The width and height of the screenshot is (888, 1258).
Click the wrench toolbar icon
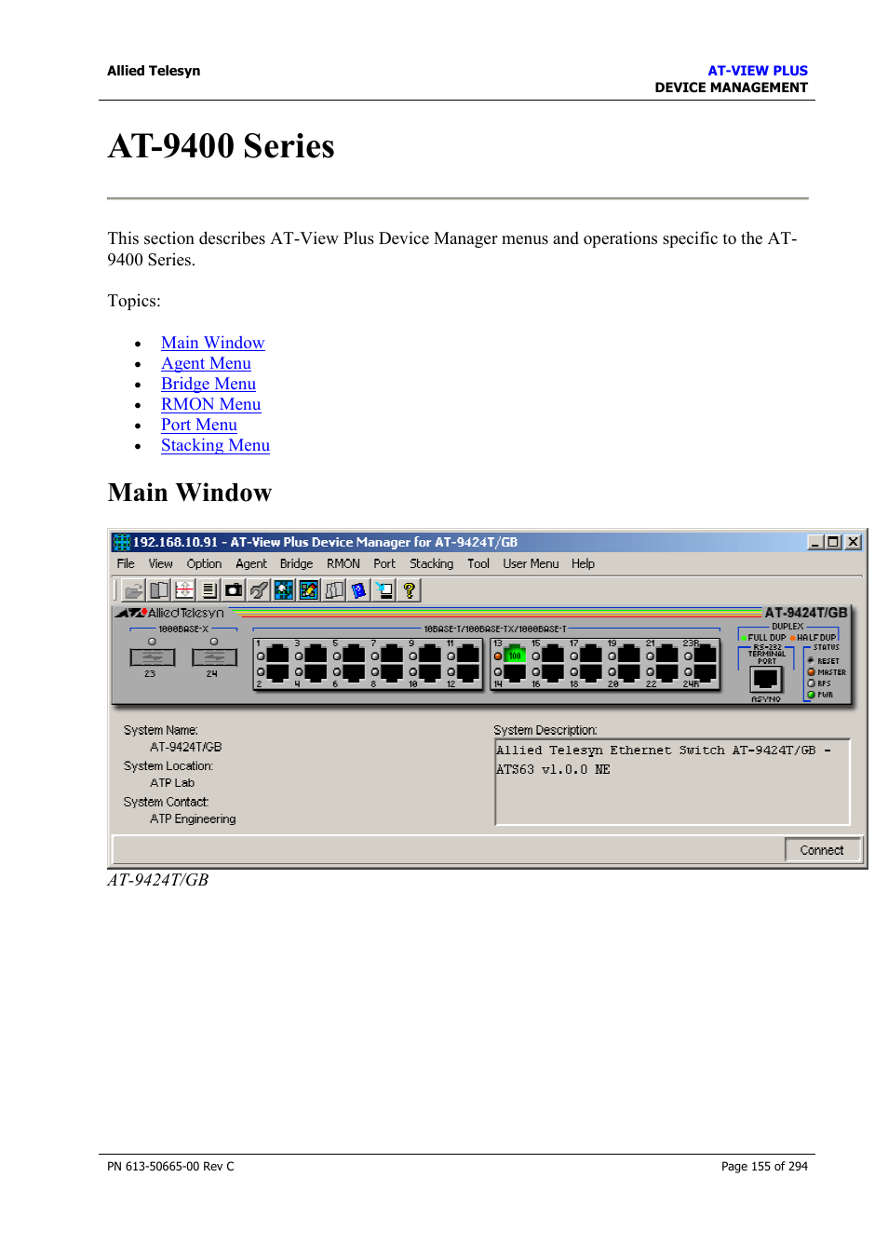click(x=259, y=590)
